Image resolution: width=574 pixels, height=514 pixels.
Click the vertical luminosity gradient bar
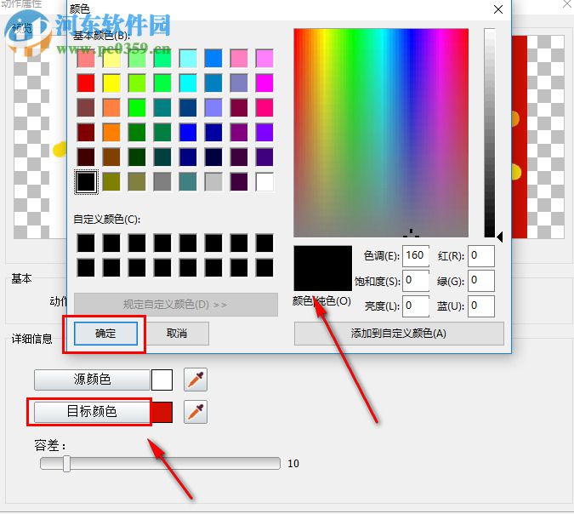[490, 133]
